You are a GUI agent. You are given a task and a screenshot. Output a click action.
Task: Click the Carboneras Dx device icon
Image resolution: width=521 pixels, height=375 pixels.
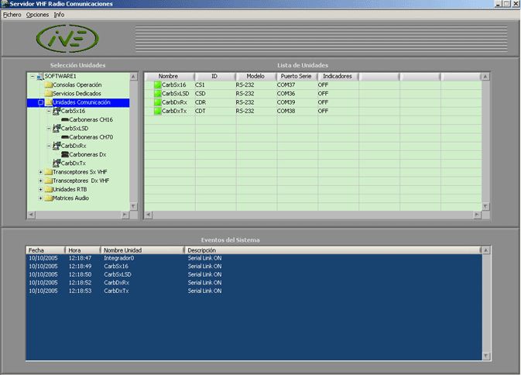[65, 154]
